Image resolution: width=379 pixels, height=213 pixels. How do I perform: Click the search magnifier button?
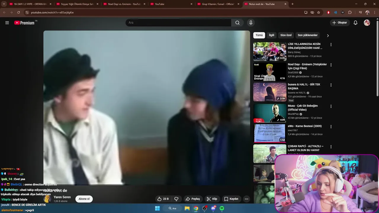pyautogui.click(x=237, y=23)
